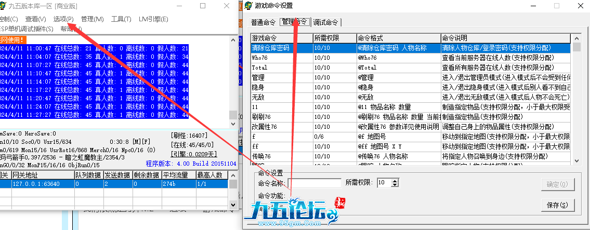Viewport: 590px width, 230px height.
Task: Click the 命令说明 column header
Action: (506, 38)
